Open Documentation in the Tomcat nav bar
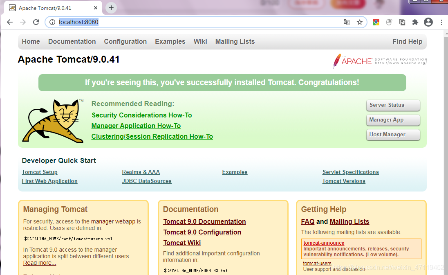Viewport: 448px width, 275px height. (72, 41)
